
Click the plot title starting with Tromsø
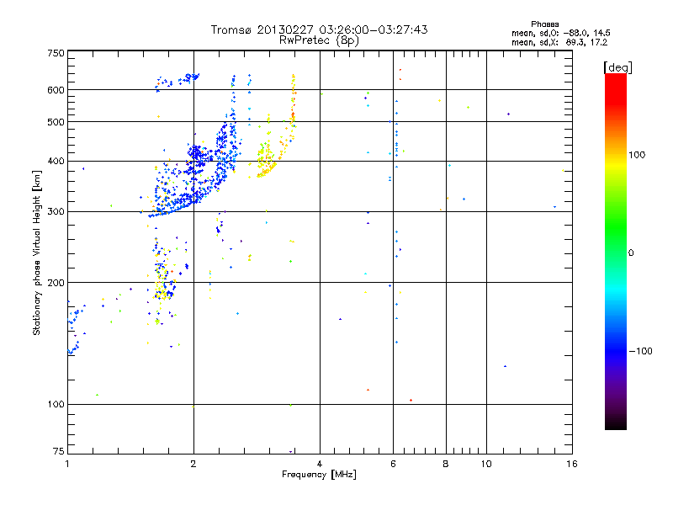click(x=319, y=29)
